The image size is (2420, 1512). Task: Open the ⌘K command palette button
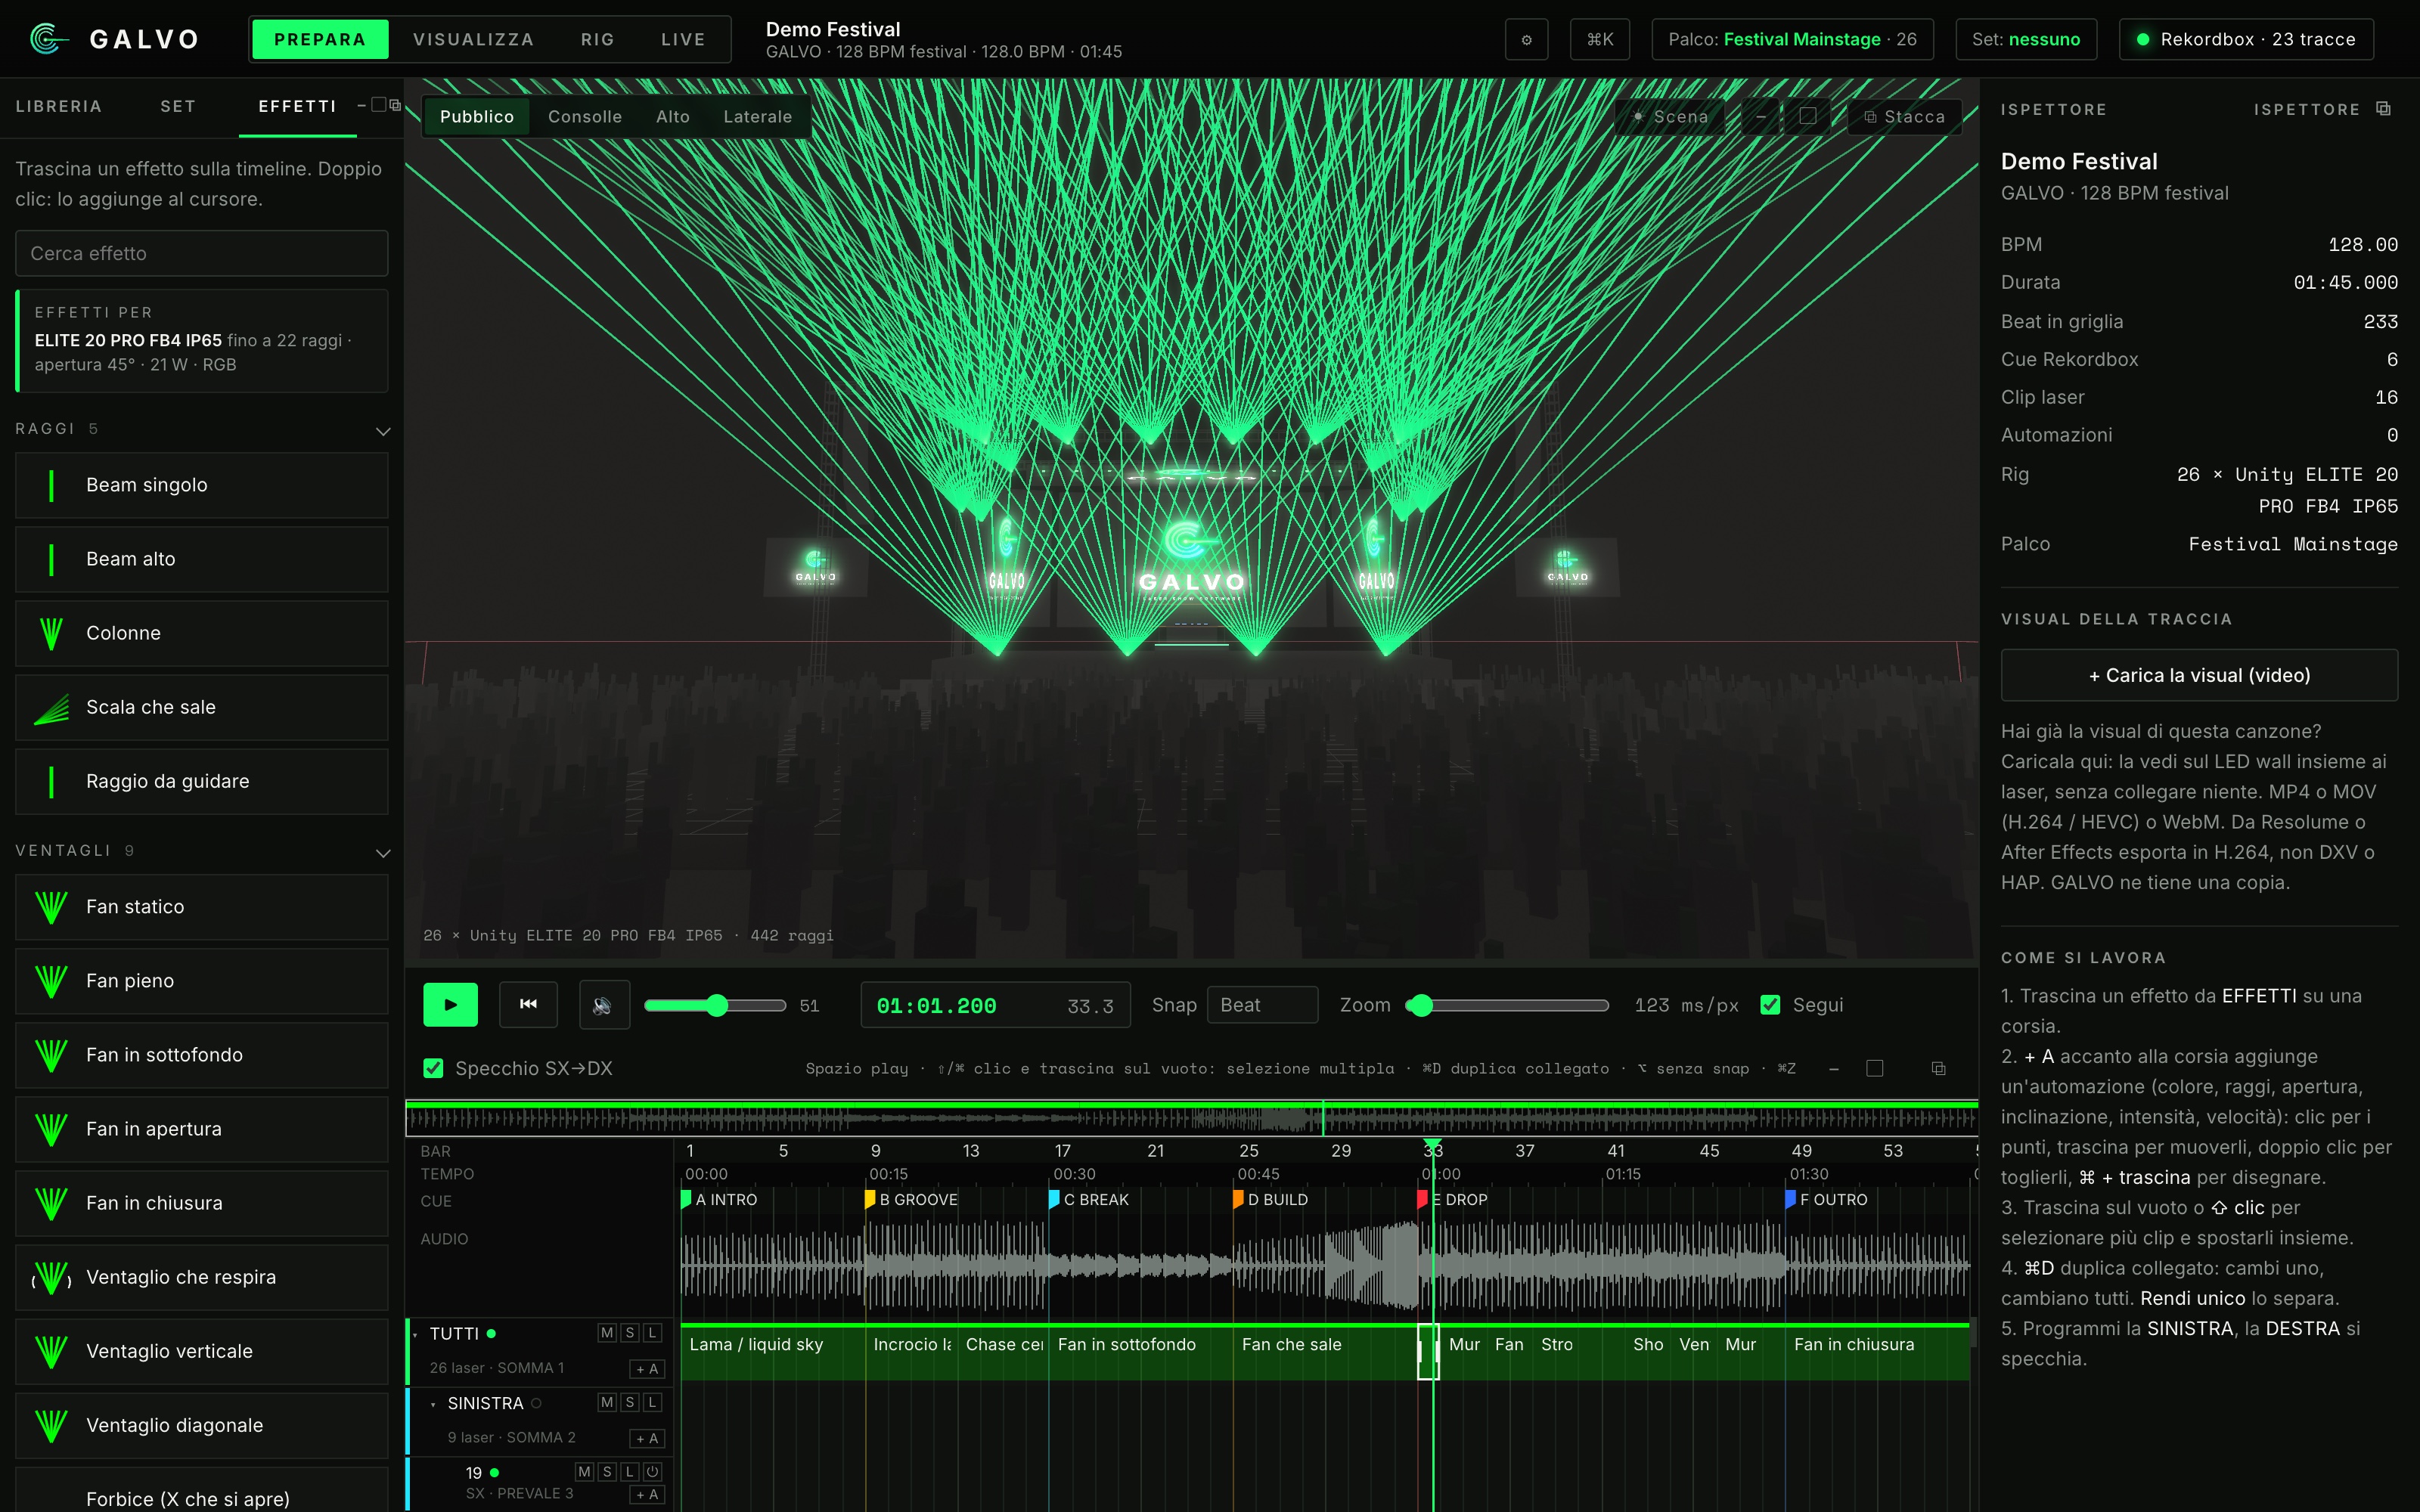point(1599,40)
